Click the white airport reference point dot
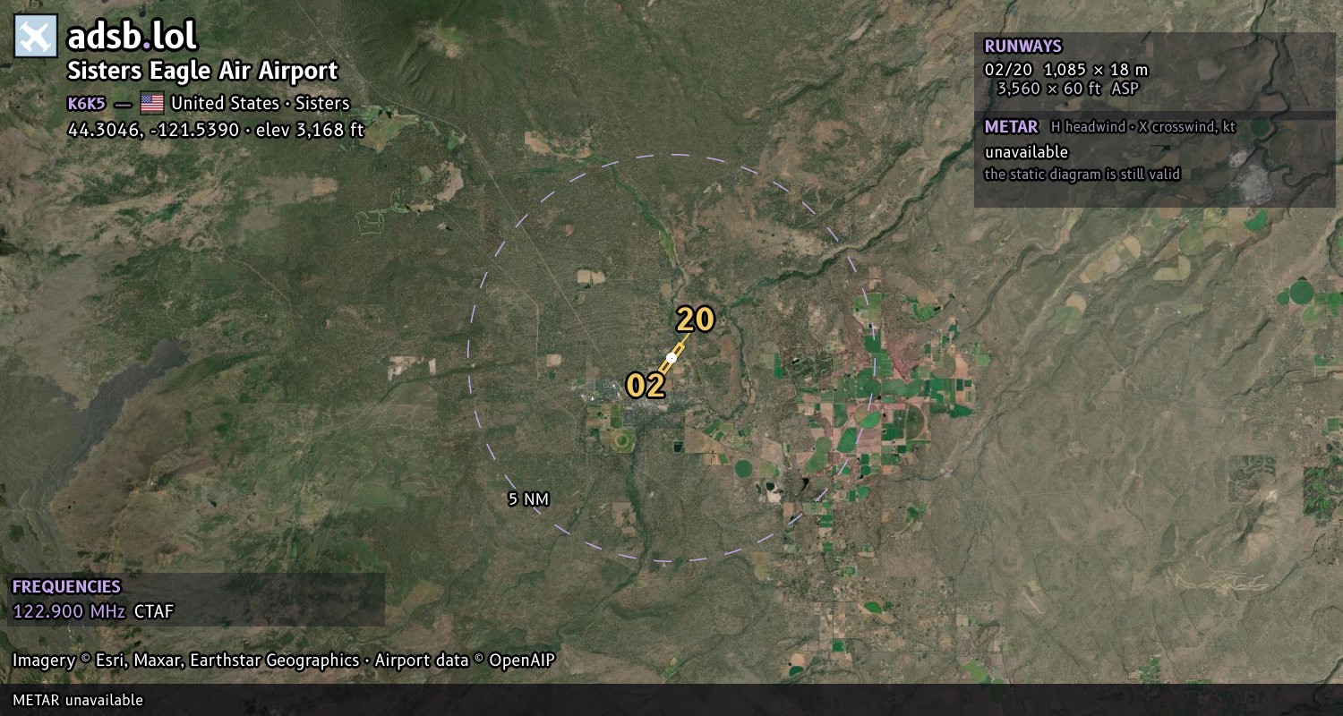 coord(671,357)
